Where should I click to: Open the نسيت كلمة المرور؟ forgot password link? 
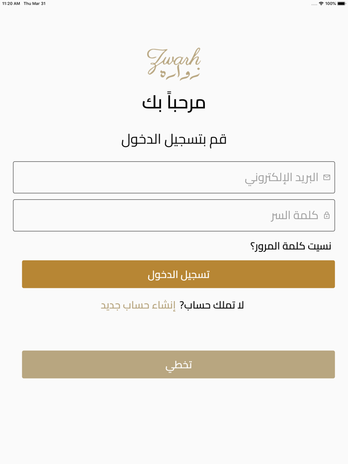[x=291, y=246]
